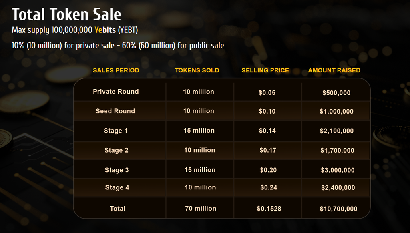Select the SALES PERIOD column header
The width and height of the screenshot is (410, 233).
[x=116, y=70]
